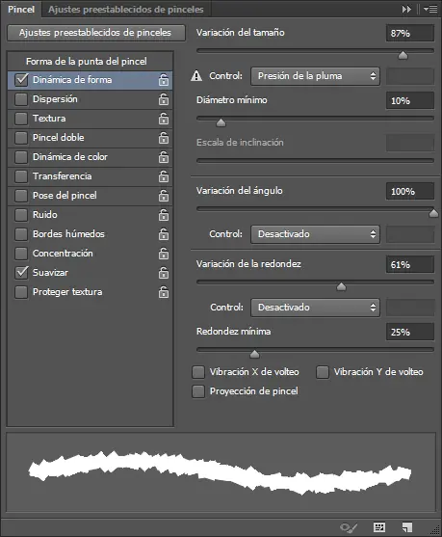Click Variación de la redondez slider handle

[x=341, y=286]
